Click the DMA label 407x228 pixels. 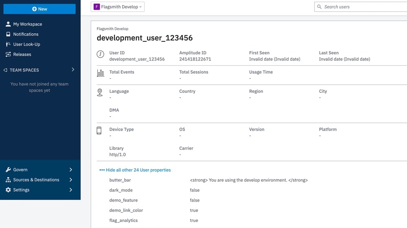(114, 110)
